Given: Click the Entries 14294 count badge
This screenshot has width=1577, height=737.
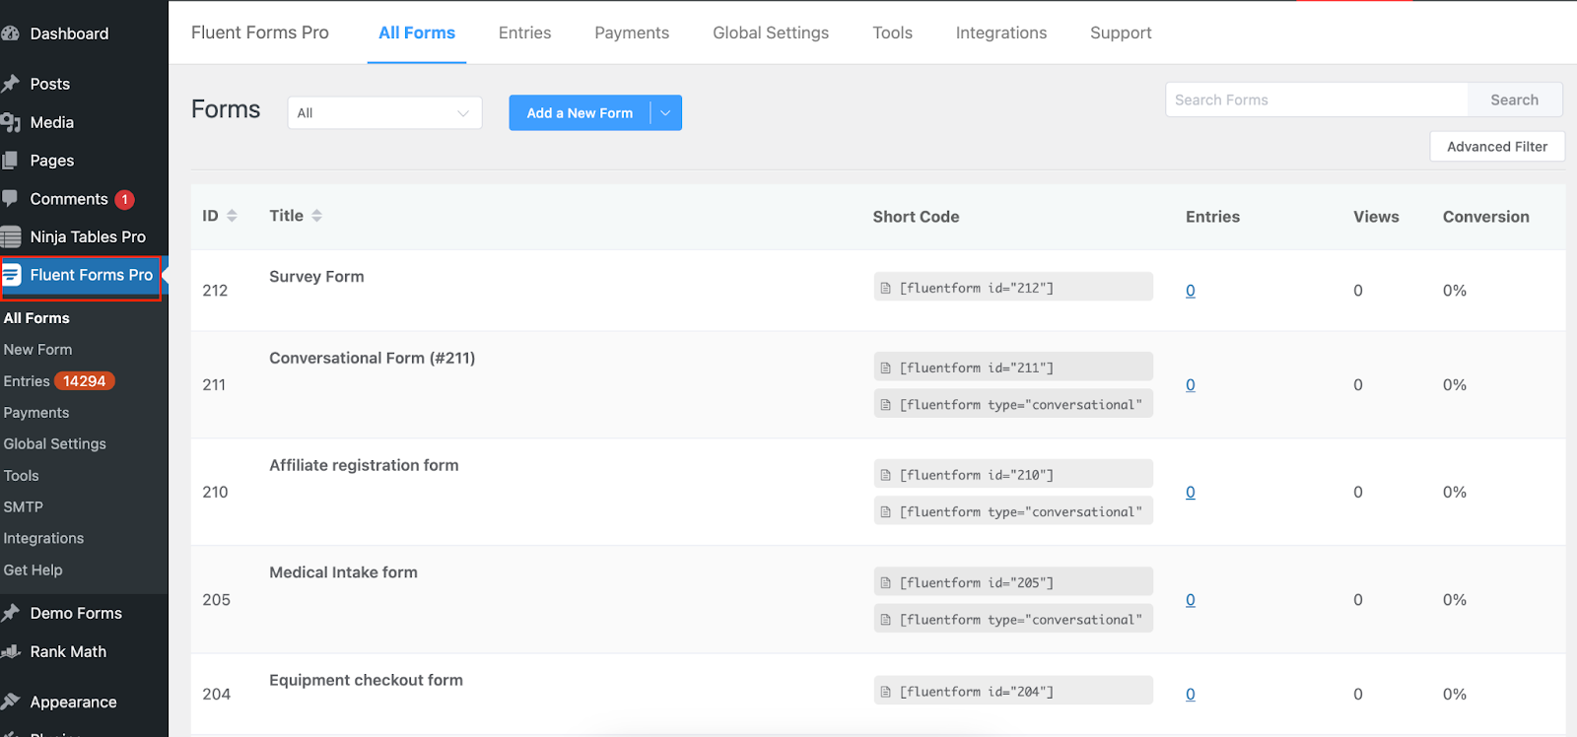Looking at the screenshot, I should (x=85, y=381).
